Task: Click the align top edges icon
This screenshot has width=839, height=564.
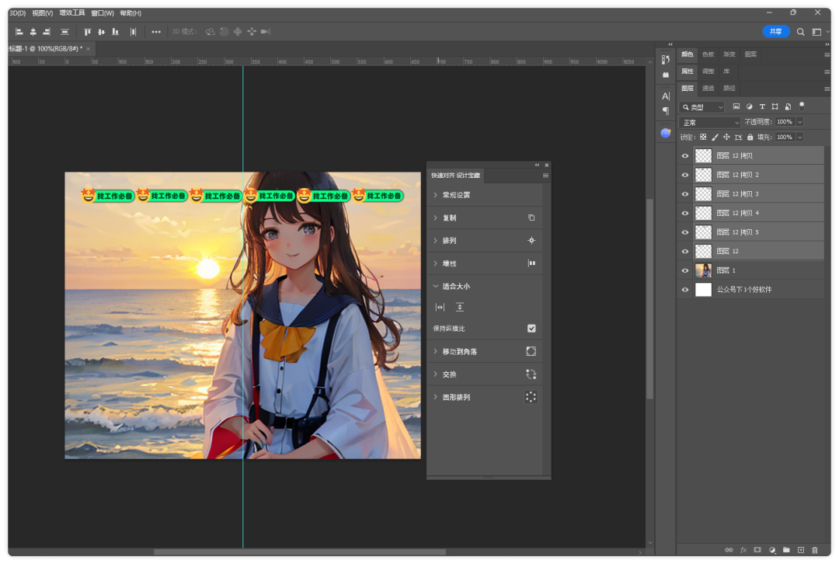Action: pyautogui.click(x=87, y=32)
